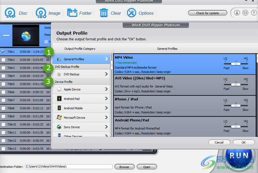The height and width of the screenshot is (173, 258).
Task: Check the Title8 checkbox
Action: click(3, 109)
